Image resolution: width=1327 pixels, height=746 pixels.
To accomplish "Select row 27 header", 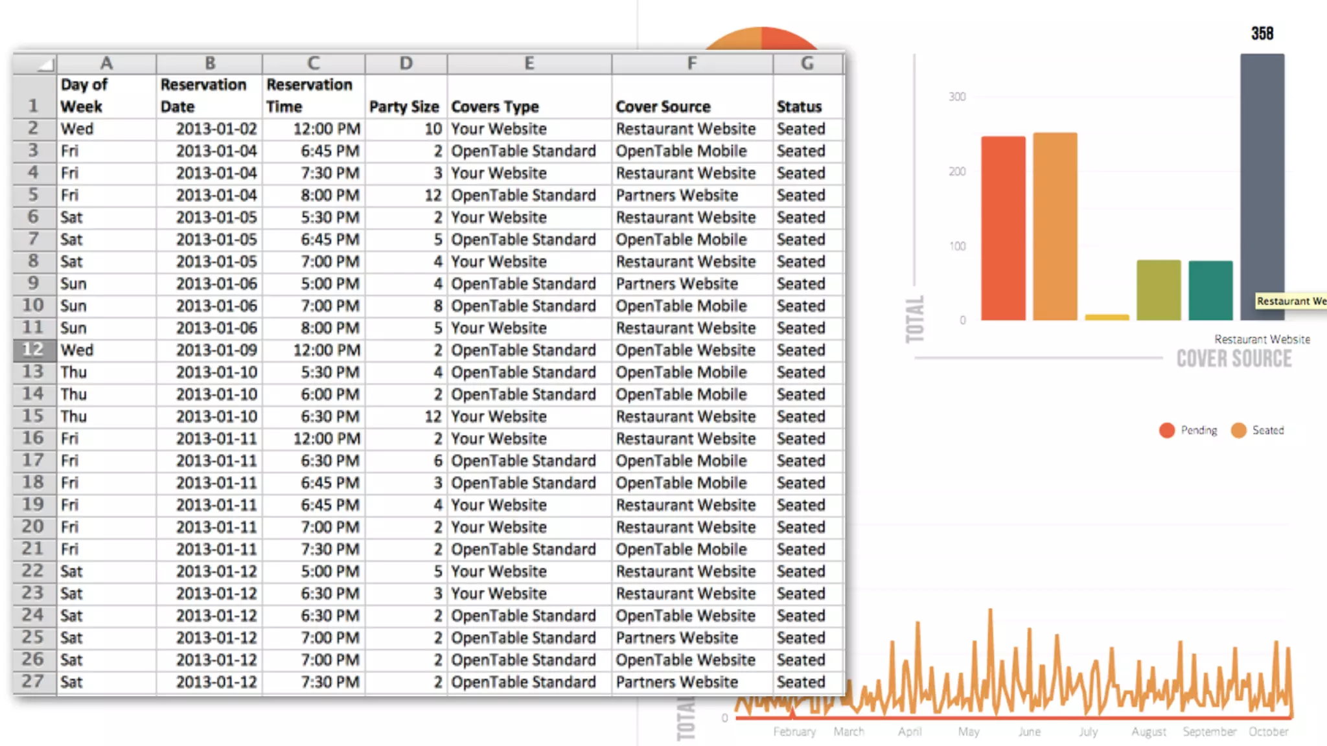I will [x=33, y=681].
